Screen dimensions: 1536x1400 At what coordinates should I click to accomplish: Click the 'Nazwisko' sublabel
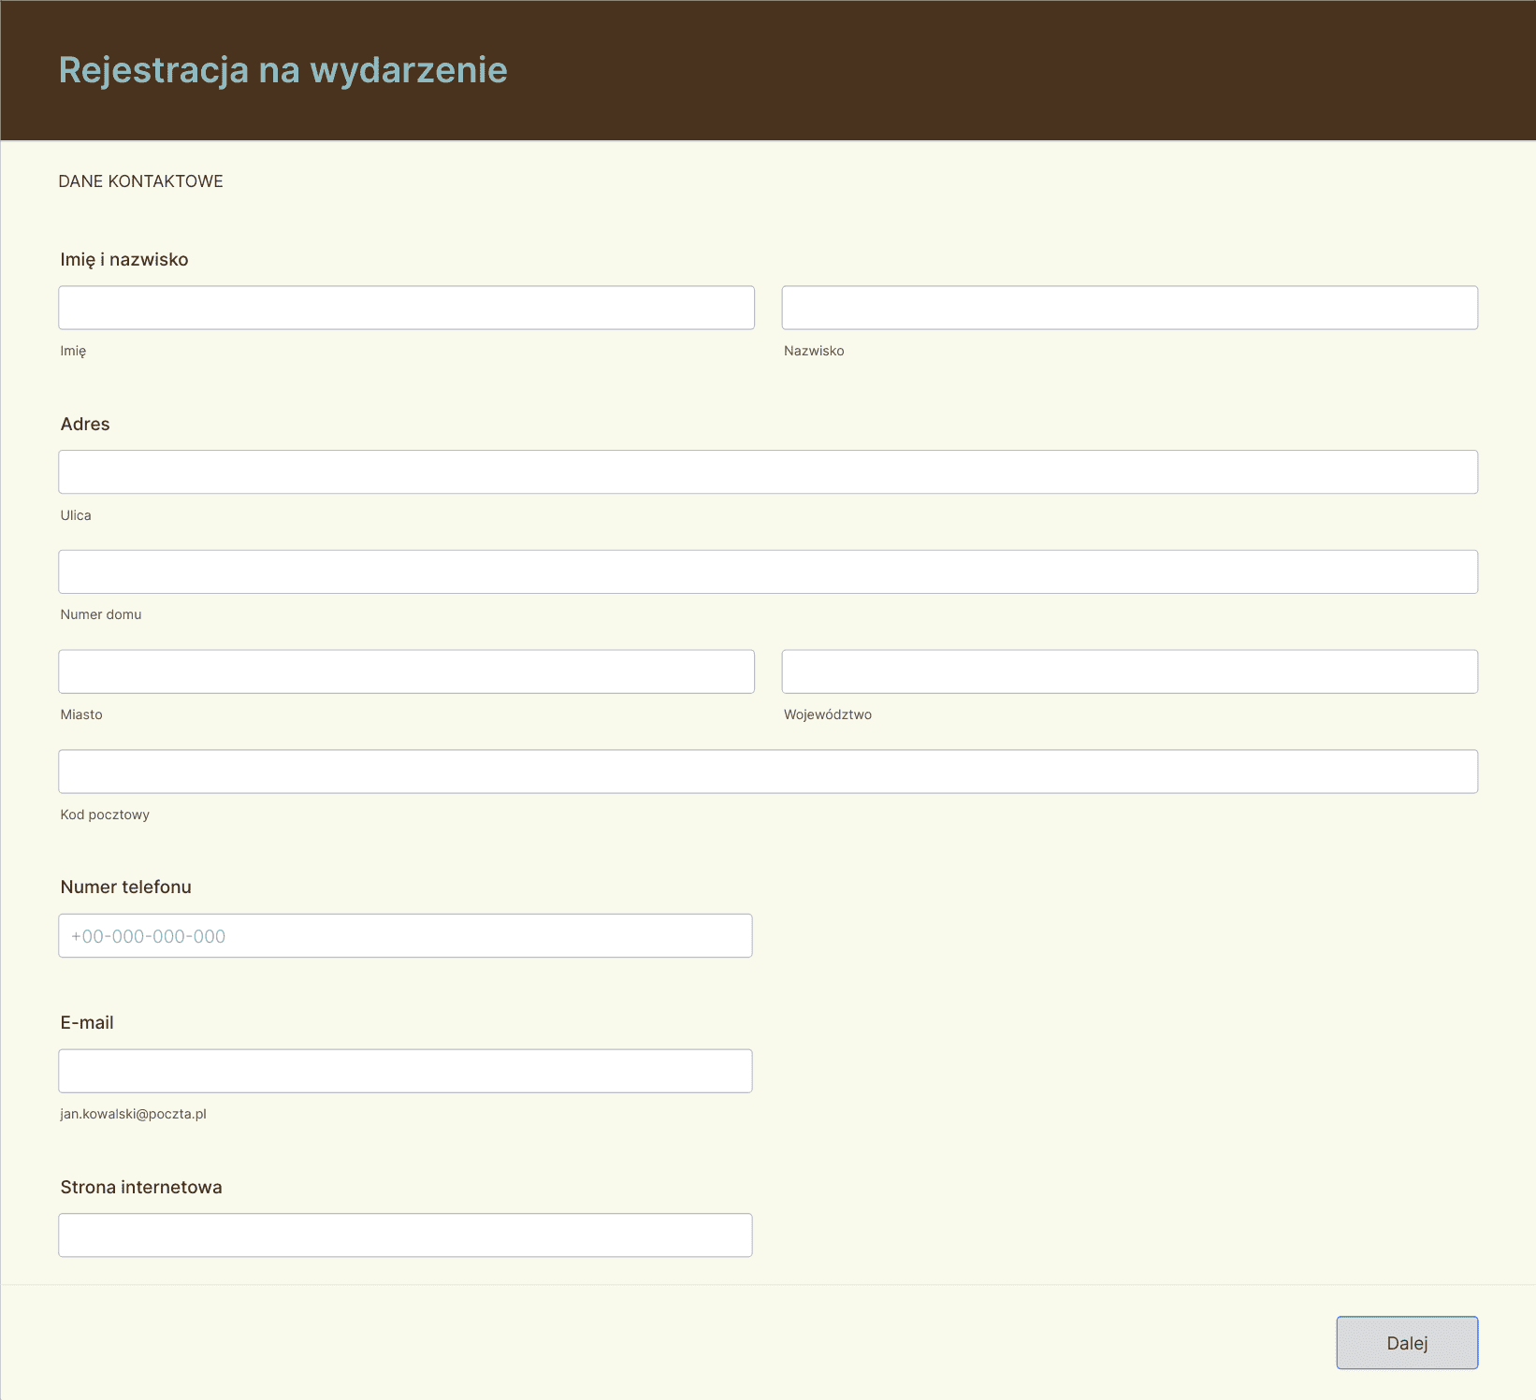pos(814,351)
